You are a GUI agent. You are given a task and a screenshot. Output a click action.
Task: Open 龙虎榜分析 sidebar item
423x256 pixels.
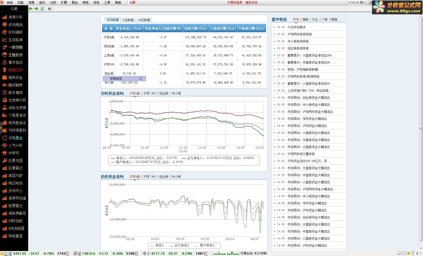click(14, 100)
